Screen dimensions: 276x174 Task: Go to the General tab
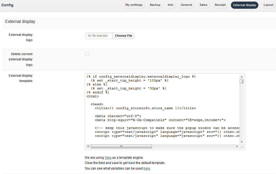[186, 5]
